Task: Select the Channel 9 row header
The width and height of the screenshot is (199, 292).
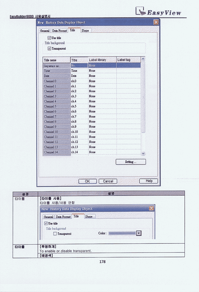Action: tap(56, 127)
